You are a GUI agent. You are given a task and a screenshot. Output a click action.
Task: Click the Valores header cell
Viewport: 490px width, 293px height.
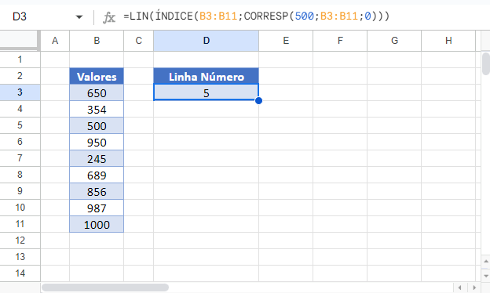pos(97,76)
